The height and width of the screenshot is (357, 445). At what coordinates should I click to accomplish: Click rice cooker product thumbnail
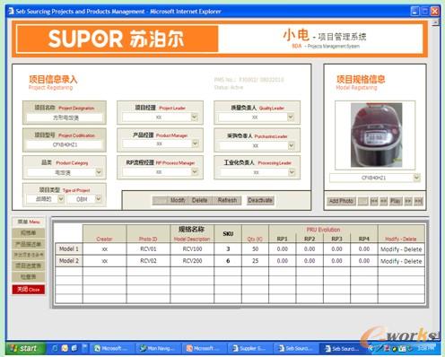[x=376, y=135]
